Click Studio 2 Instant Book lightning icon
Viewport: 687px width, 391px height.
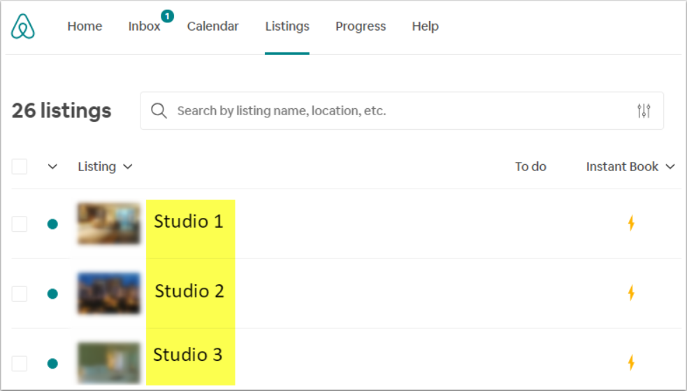631,293
